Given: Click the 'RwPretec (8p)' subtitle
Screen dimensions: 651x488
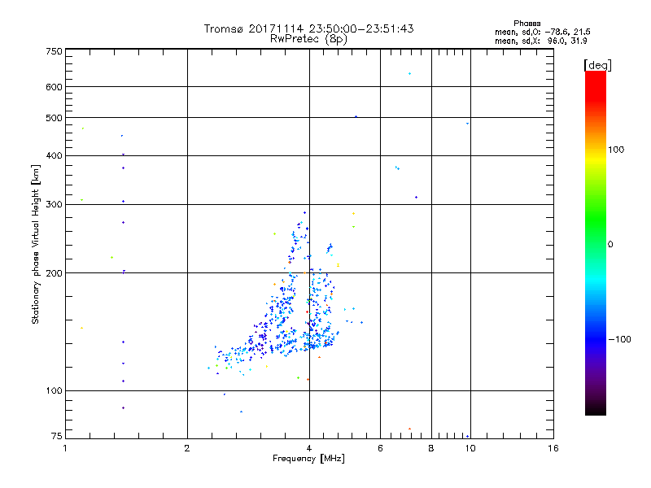Looking at the screenshot, I should coord(308,39).
